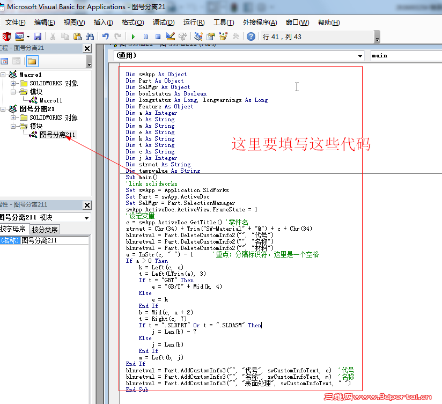Expand SOLIDWORKS 对象 folder under Macro1
Screen dimensions: 442x404
click(13, 84)
